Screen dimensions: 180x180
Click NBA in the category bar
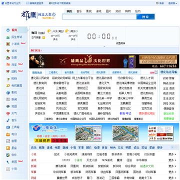pos(112,147)
